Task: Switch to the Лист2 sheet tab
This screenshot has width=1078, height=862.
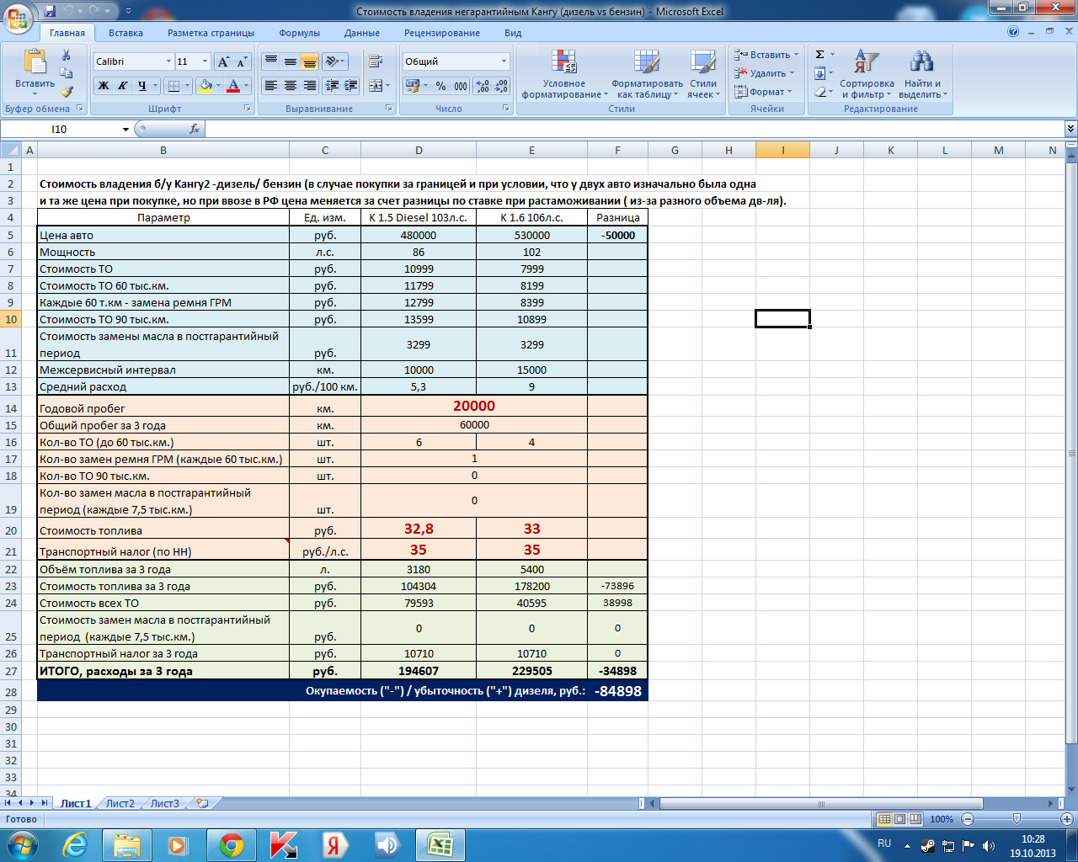Action: [120, 804]
